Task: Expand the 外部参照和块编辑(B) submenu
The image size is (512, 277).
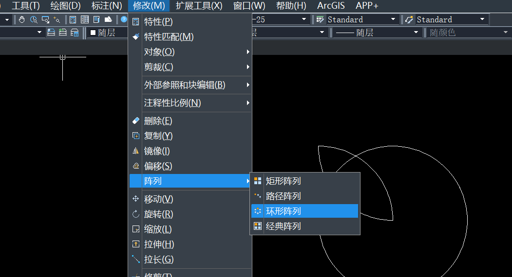Action: pos(190,85)
